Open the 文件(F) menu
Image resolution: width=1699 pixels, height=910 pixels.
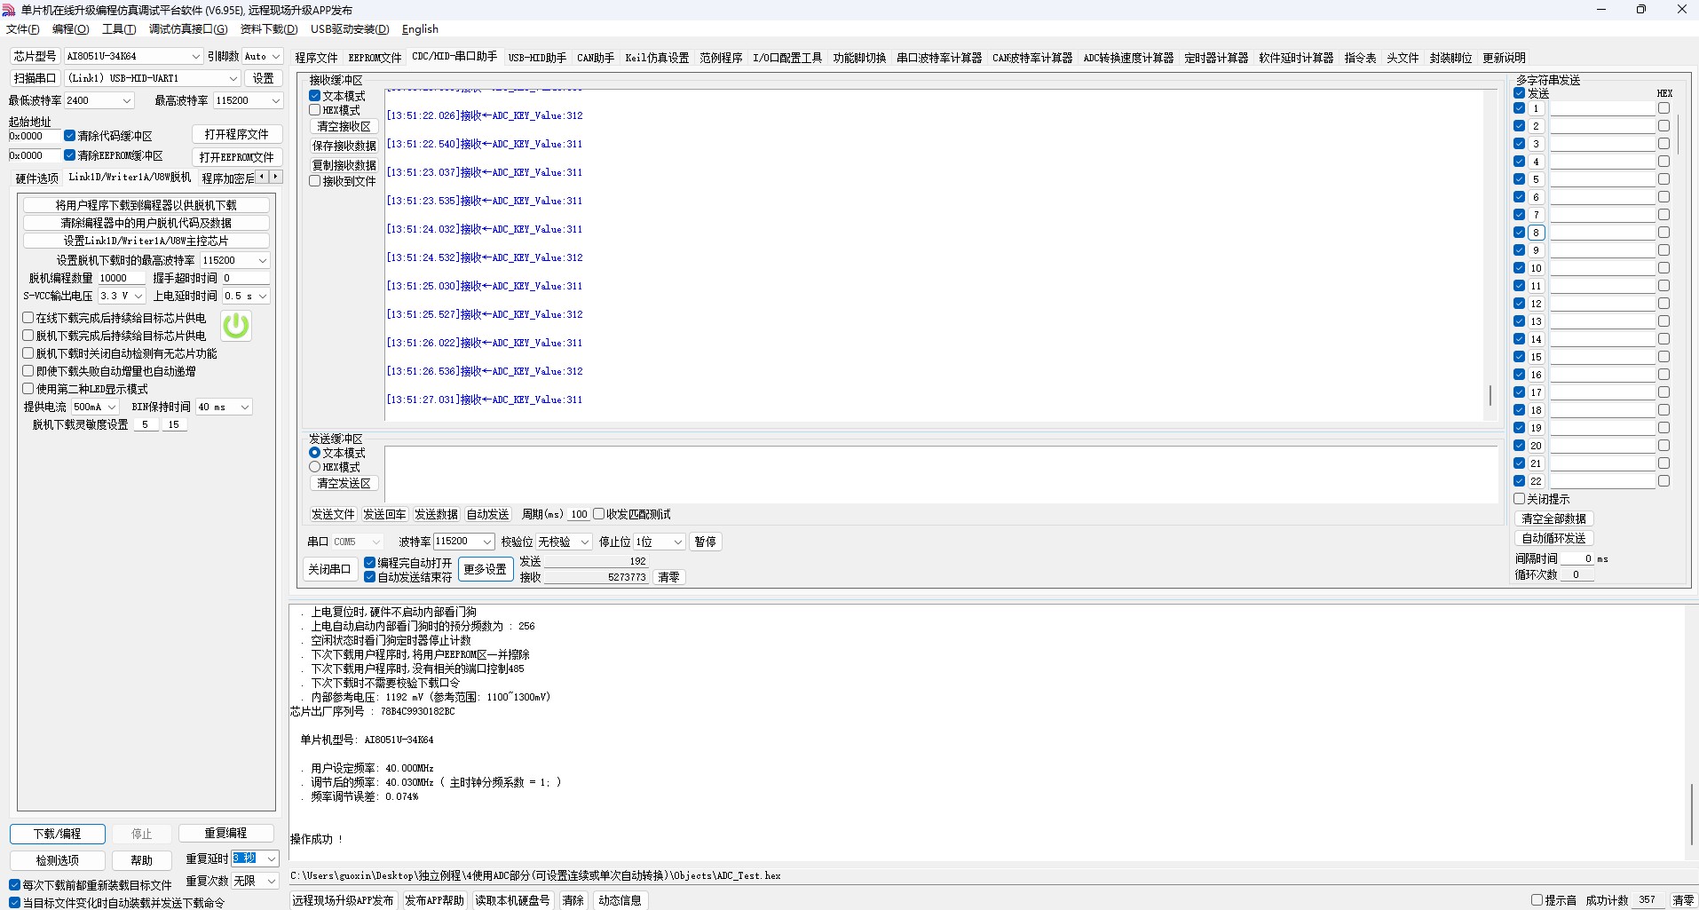pyautogui.click(x=23, y=29)
